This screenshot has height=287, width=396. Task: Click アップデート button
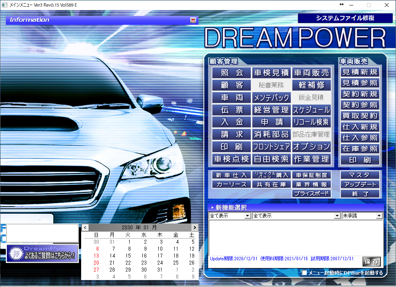click(360, 184)
